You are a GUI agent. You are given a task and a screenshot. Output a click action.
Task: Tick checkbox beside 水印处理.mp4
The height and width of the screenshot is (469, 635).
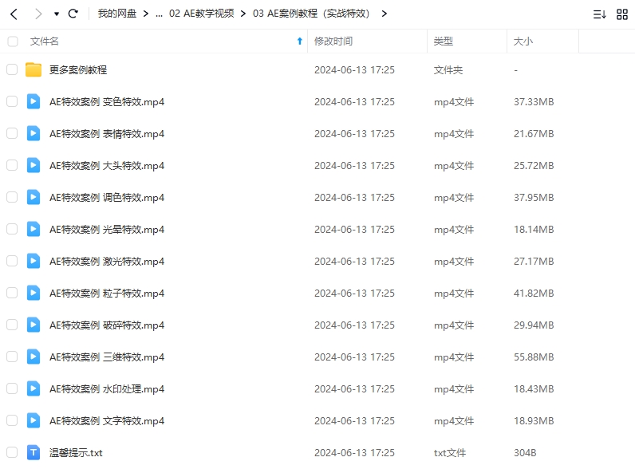tap(12, 388)
